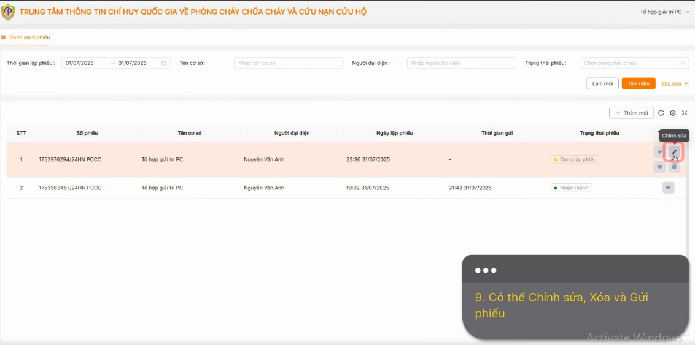Click the Làm mới reset button
This screenshot has width=695, height=345.
602,83
